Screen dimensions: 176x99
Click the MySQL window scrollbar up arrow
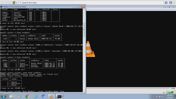click(84, 10)
